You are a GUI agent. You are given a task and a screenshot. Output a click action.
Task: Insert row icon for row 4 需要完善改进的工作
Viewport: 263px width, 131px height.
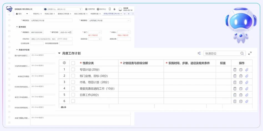pyautogui.click(x=241, y=89)
